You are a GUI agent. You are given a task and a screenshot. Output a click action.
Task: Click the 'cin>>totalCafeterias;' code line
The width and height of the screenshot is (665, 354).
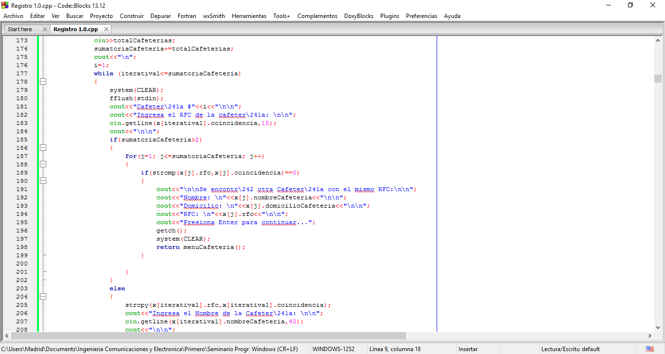[x=134, y=40]
